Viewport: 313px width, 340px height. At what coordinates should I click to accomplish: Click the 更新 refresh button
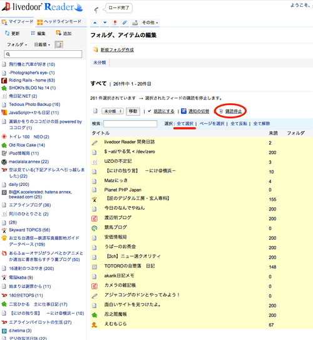coord(13,33)
